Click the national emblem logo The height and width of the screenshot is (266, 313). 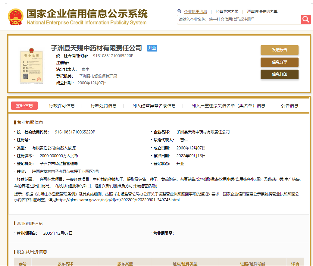[x=16, y=17]
